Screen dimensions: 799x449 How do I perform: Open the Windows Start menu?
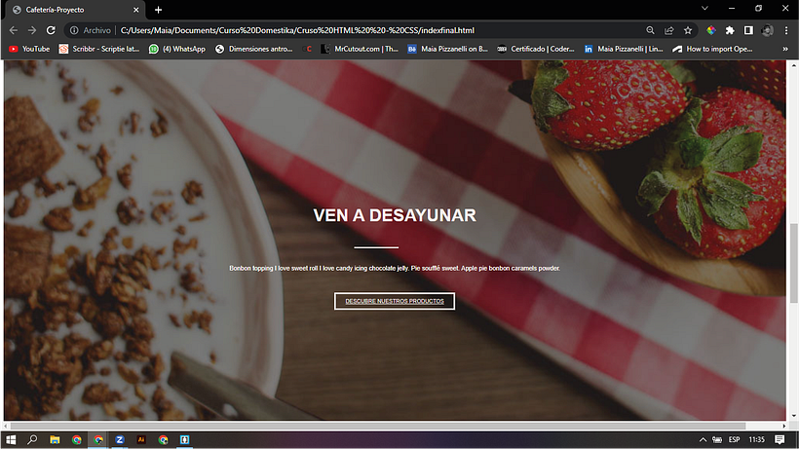point(11,439)
